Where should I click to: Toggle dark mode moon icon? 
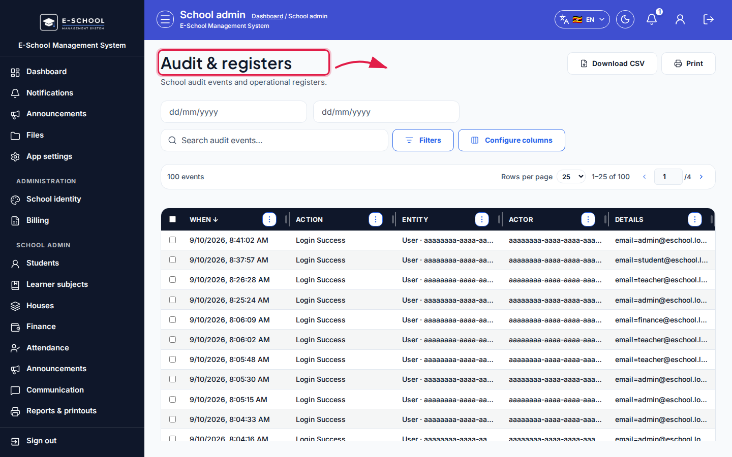(625, 19)
